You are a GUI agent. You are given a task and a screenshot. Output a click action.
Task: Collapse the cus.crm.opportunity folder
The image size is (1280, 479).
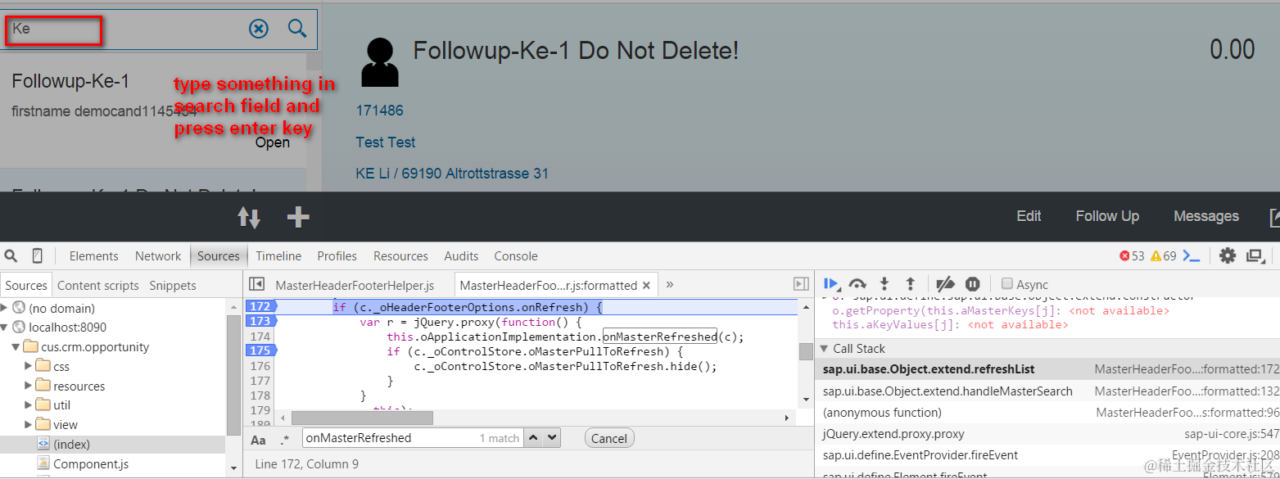[16, 347]
